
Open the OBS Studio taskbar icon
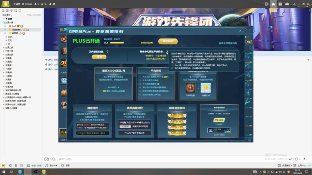[36, 171]
